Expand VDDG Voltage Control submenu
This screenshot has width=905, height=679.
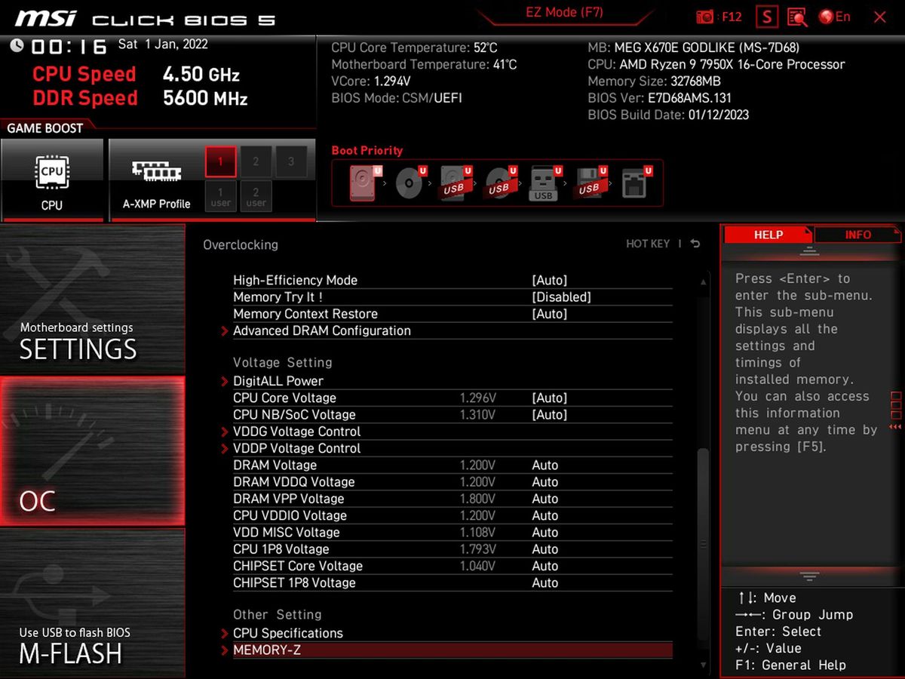[297, 432]
